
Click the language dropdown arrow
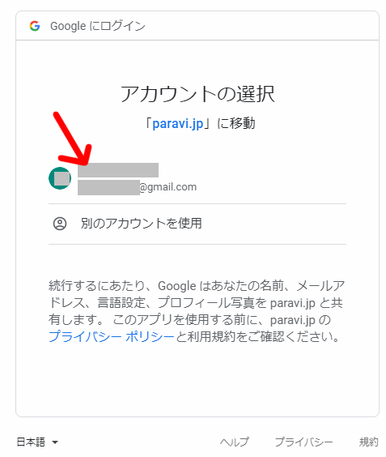click(x=55, y=442)
